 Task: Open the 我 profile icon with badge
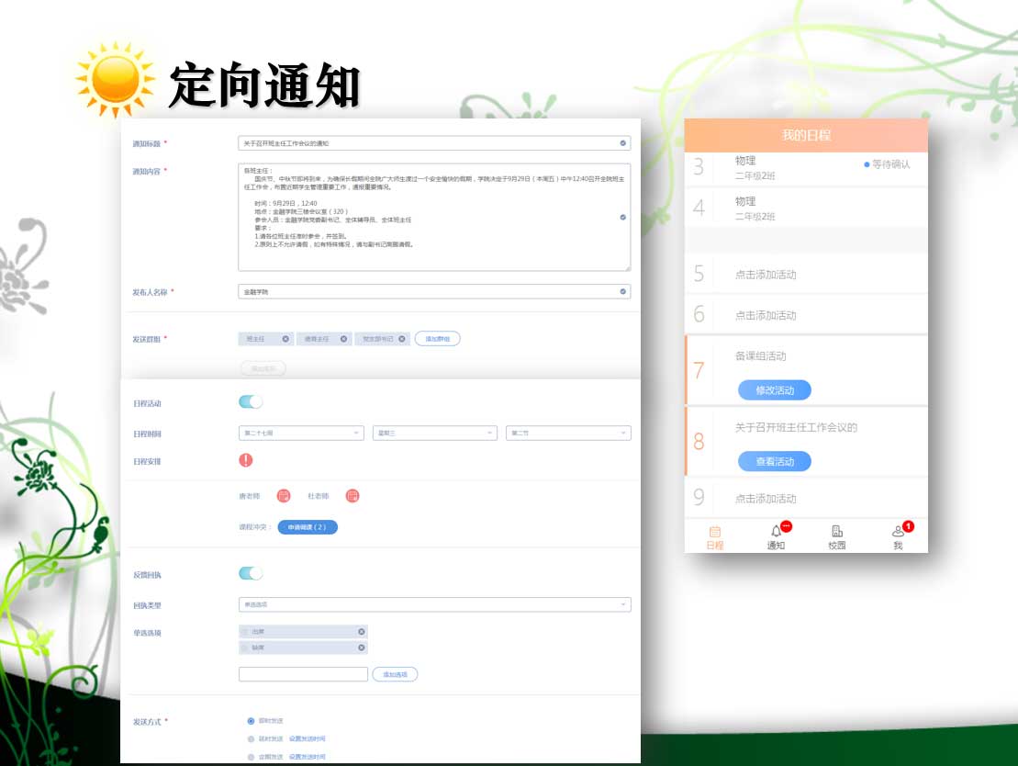[x=898, y=532]
